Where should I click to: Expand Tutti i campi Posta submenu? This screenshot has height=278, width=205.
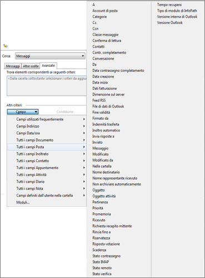[47, 147]
